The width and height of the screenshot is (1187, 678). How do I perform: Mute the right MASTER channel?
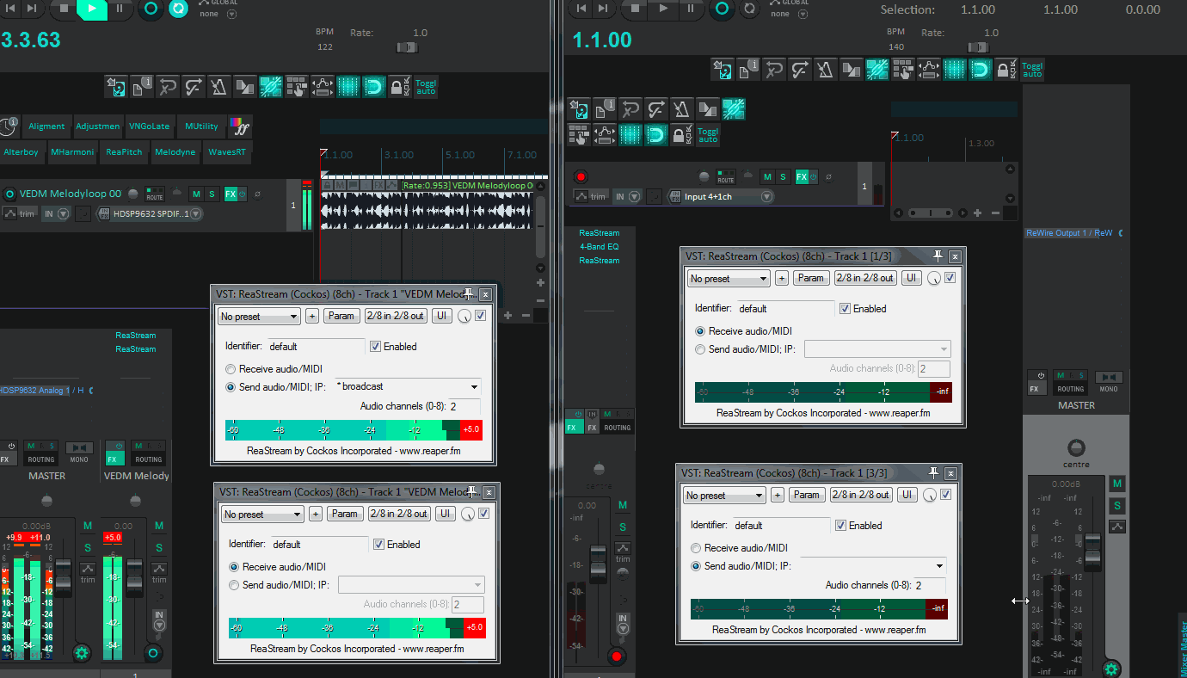coord(1116,484)
